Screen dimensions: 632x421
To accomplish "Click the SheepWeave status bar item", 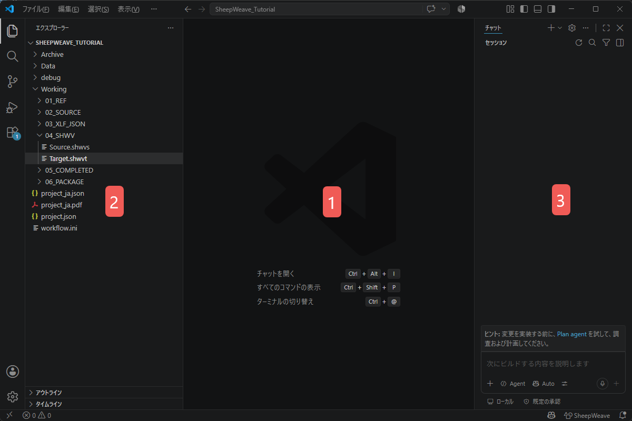I will tap(587, 415).
